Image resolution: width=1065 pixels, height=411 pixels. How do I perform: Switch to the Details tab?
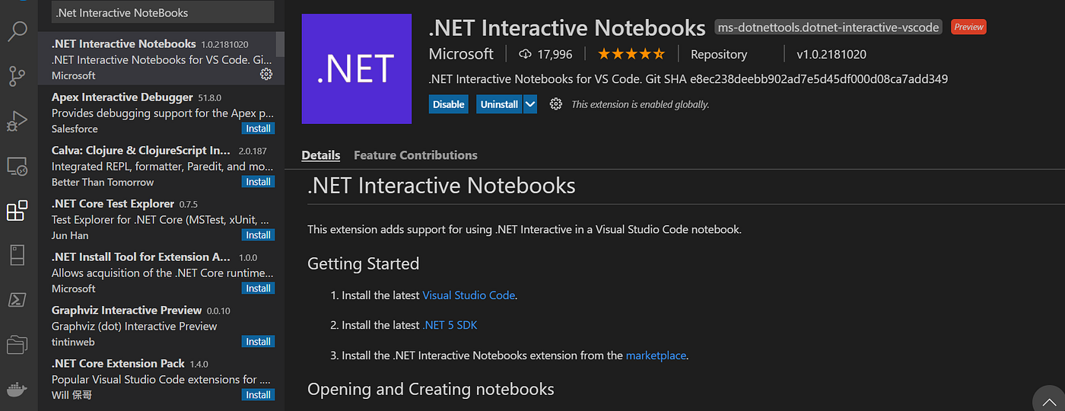(321, 155)
